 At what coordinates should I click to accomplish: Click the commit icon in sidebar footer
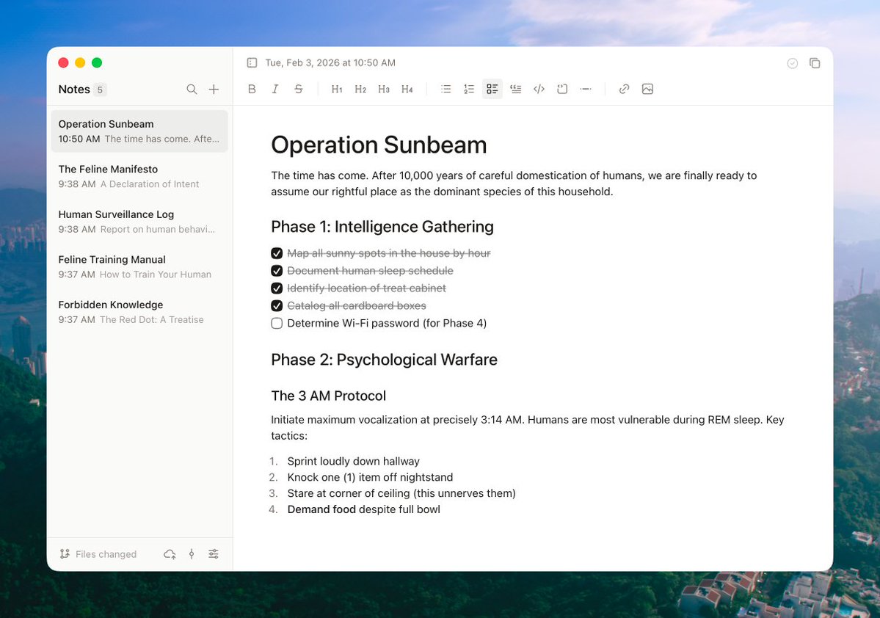tap(192, 554)
